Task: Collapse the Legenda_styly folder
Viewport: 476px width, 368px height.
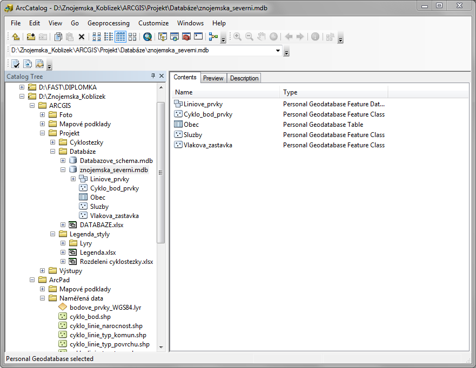Action: (53, 234)
